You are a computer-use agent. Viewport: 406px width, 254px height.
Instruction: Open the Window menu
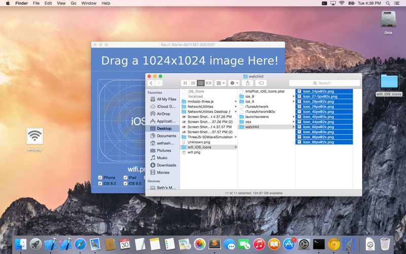(89, 3)
